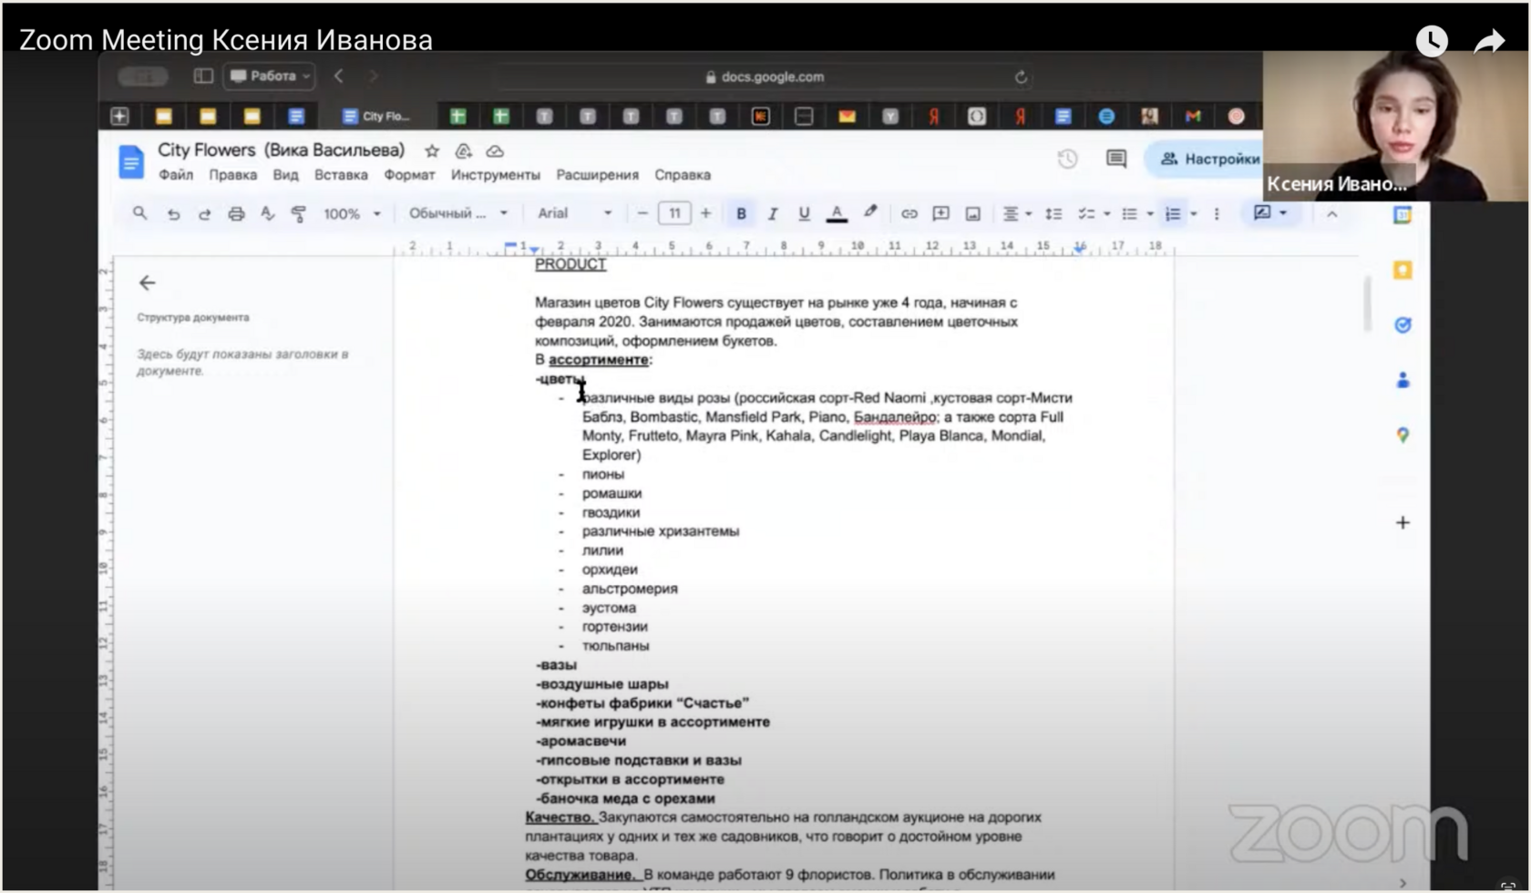Screen dimensions: 1531x893
Task: Open Google Keep in the side panel
Action: pos(1403,271)
